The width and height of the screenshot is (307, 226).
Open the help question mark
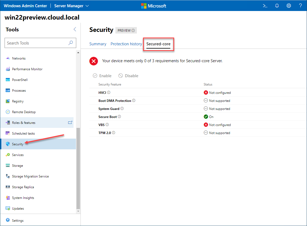point(300,6)
